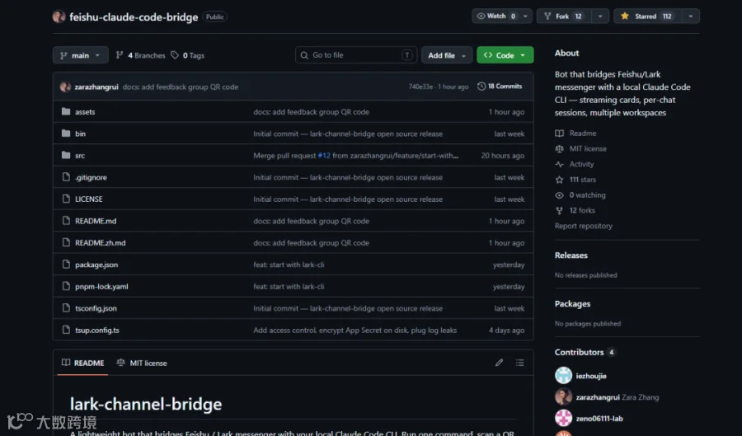Image resolution: width=742 pixels, height=436 pixels.
Task: Click the LICENSE file icon
Action: pyautogui.click(x=66, y=199)
